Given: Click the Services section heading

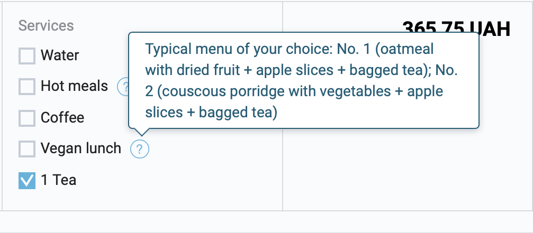Looking at the screenshot, I should (46, 25).
